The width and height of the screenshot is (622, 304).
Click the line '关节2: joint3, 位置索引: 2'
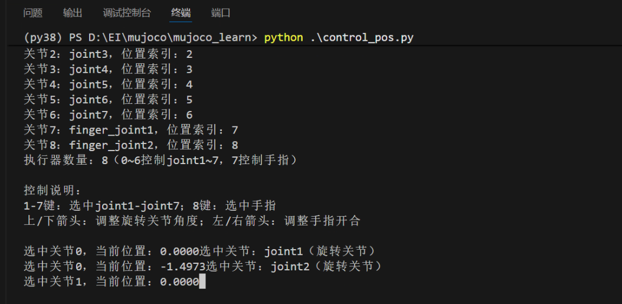[108, 54]
